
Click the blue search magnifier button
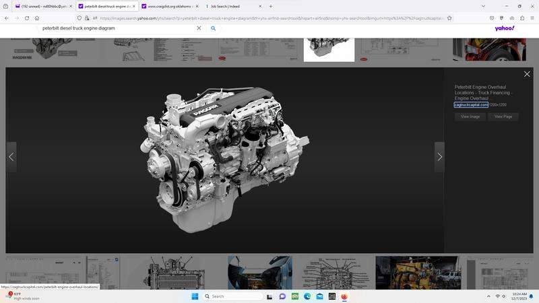click(x=213, y=28)
